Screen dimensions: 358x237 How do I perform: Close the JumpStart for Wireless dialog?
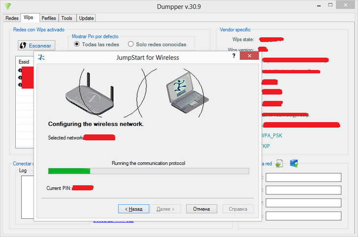[249, 56]
